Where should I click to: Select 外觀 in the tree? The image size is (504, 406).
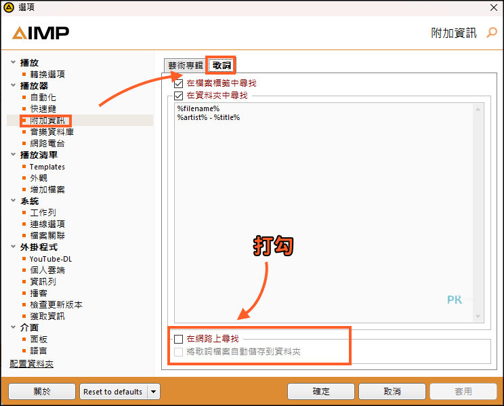39,178
